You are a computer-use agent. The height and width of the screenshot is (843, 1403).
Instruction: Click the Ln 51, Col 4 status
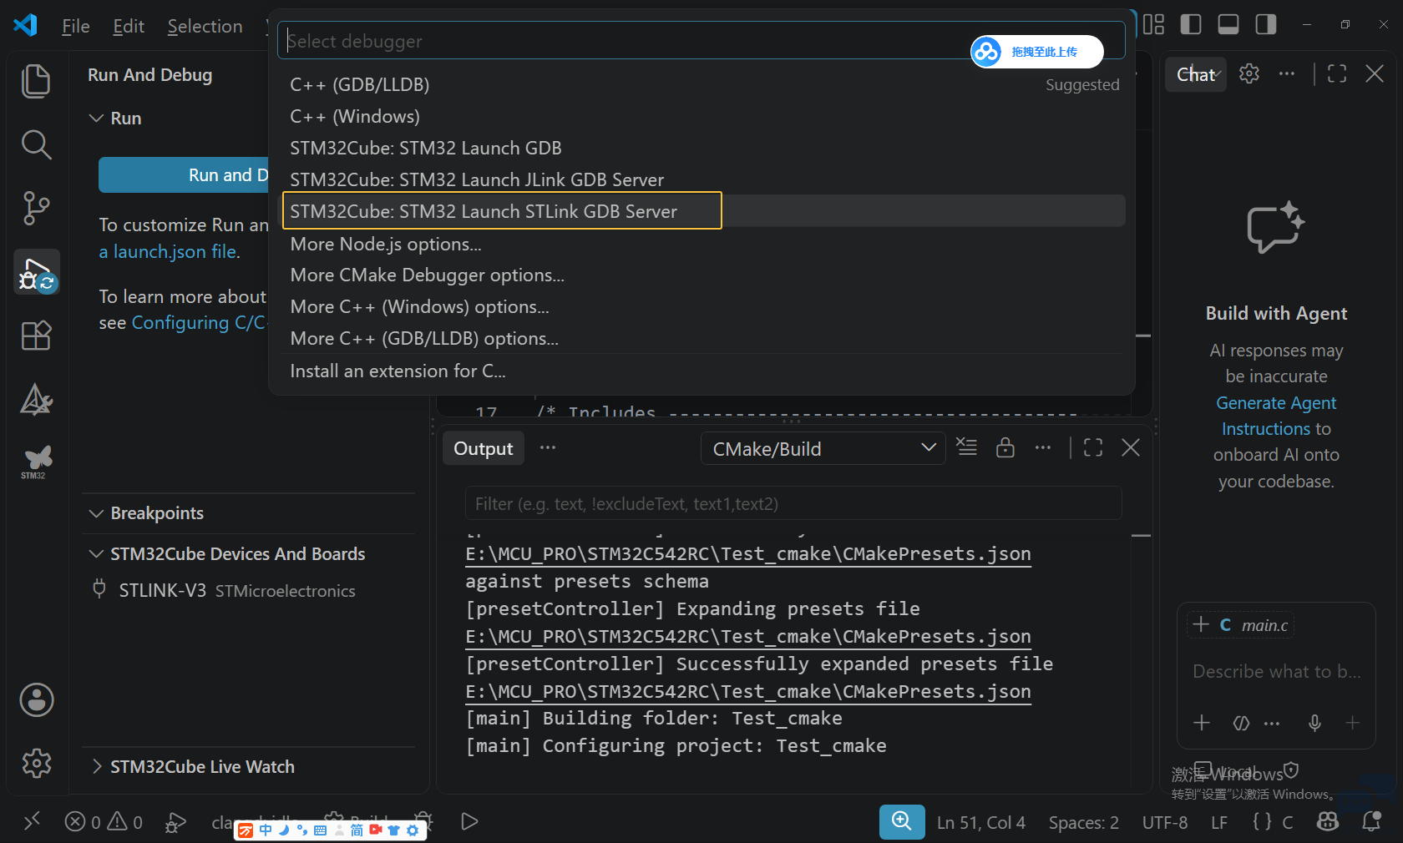point(981,823)
